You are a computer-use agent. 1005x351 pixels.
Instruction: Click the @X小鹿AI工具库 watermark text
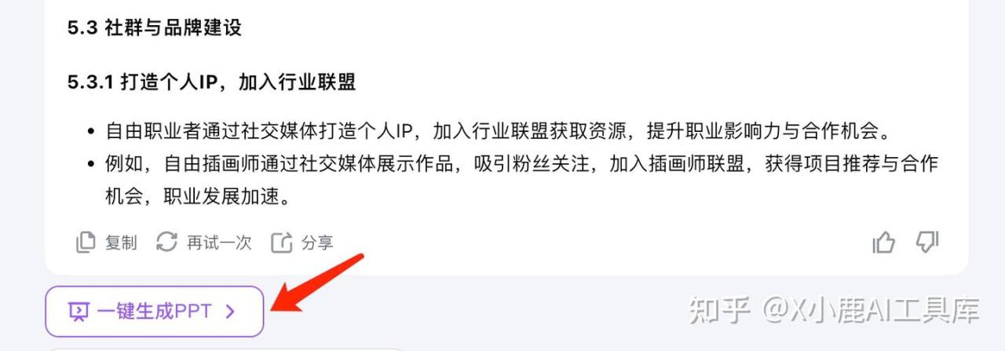869,310
